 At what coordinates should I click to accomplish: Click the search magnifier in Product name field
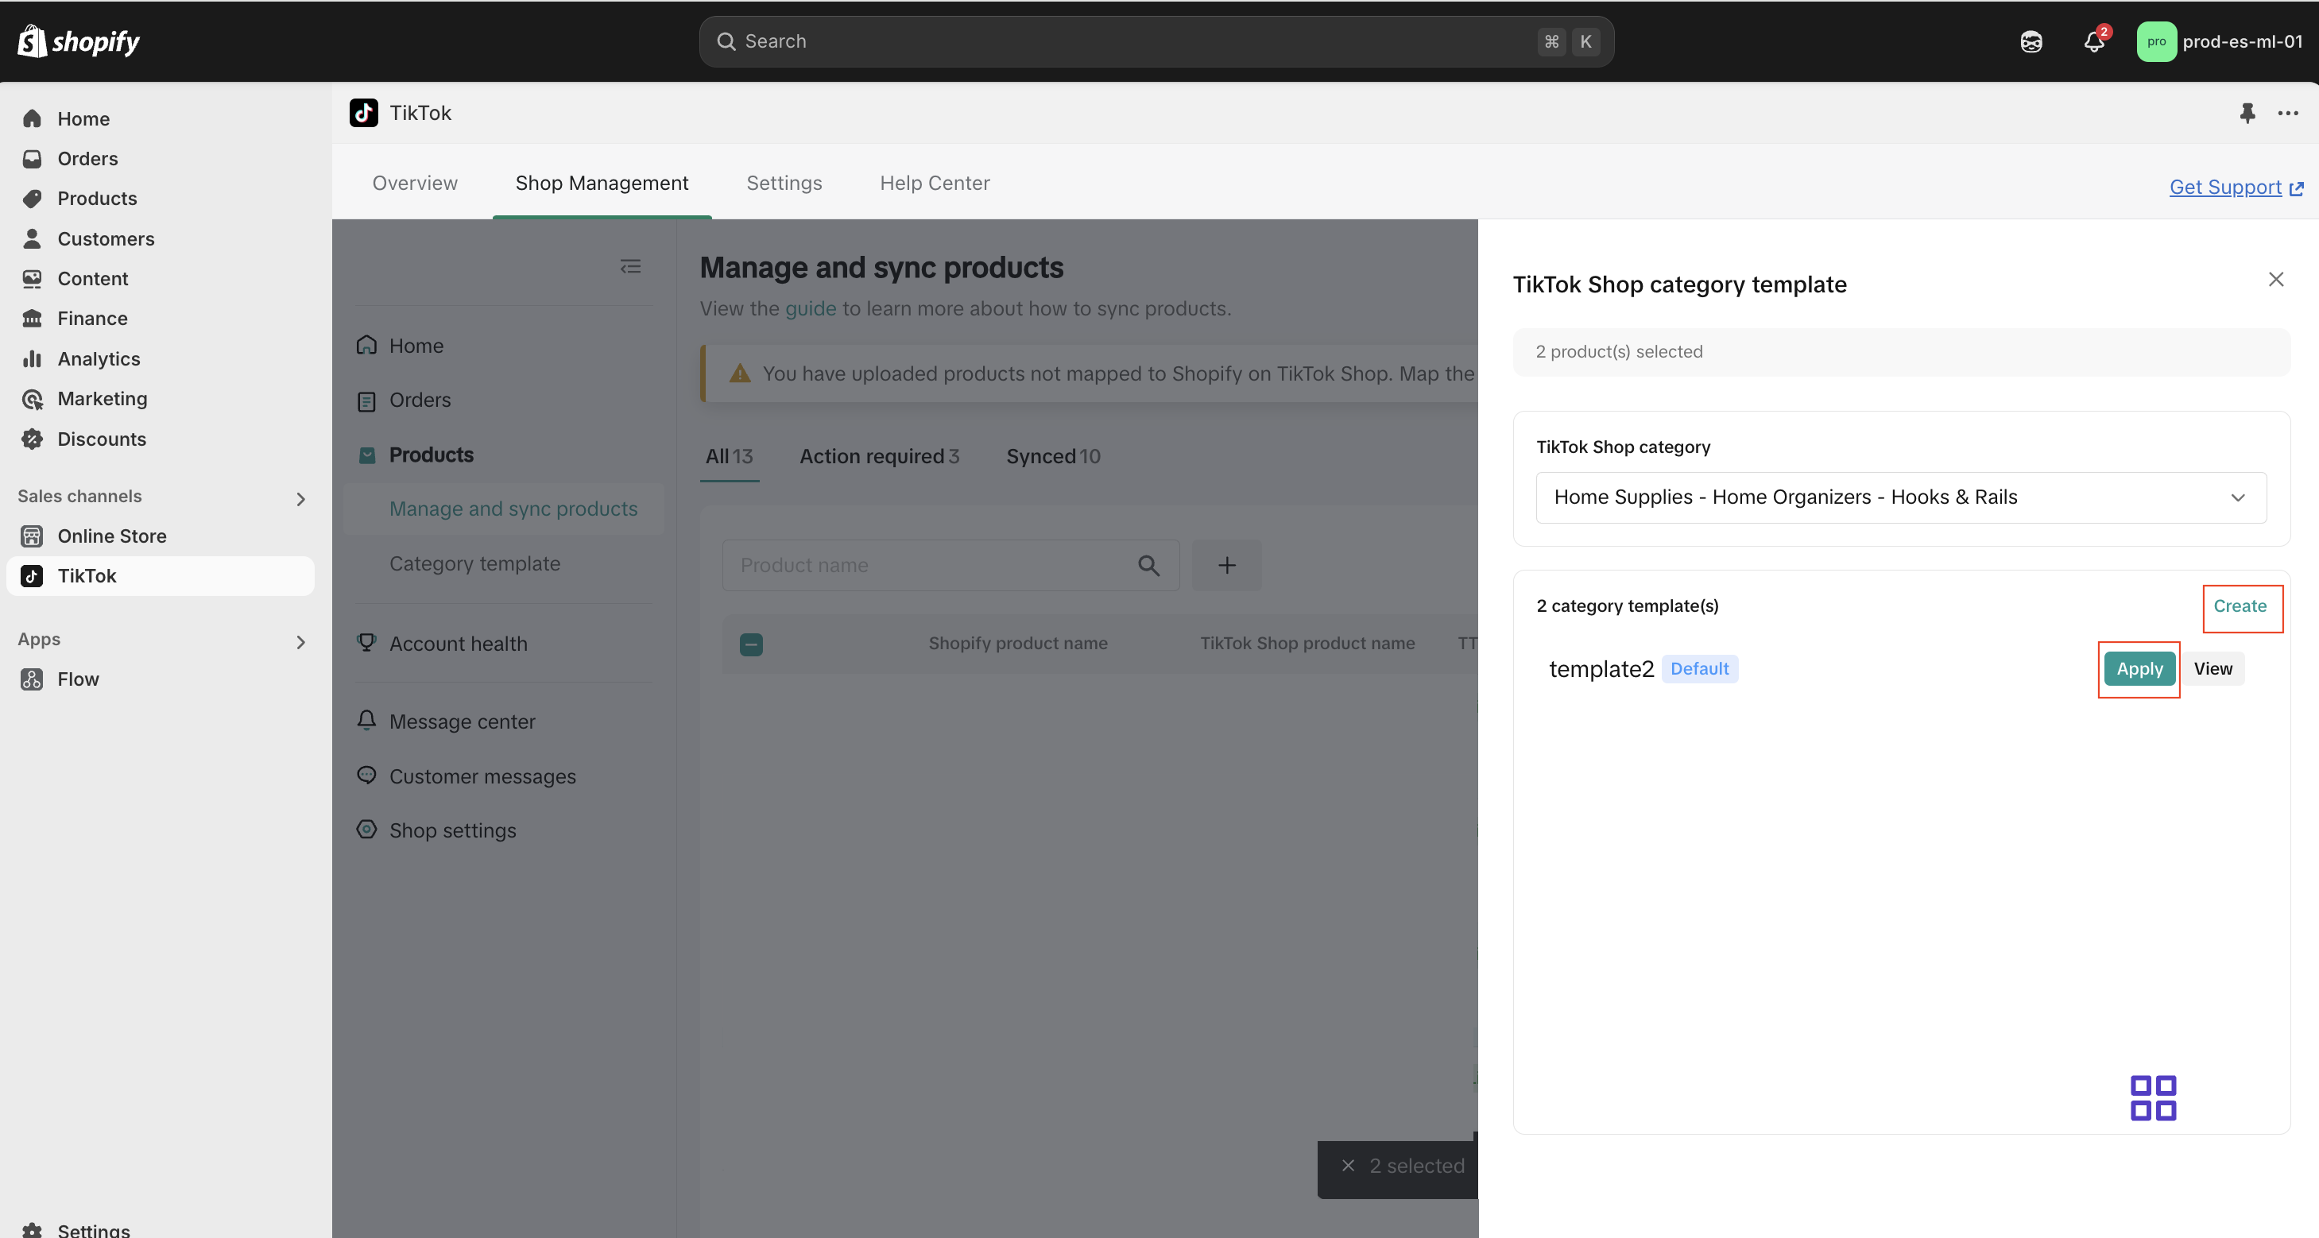[x=1148, y=566]
